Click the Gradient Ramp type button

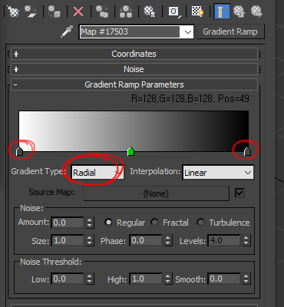pyautogui.click(x=230, y=31)
